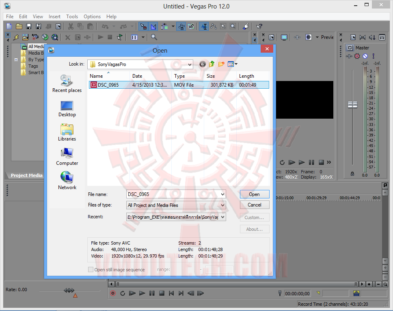393x311 pixels.
Task: Click the Record button in transport bar
Action: click(x=113, y=293)
